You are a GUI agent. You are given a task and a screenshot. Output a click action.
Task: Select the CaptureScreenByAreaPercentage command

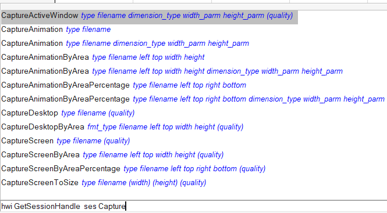(x=133, y=169)
